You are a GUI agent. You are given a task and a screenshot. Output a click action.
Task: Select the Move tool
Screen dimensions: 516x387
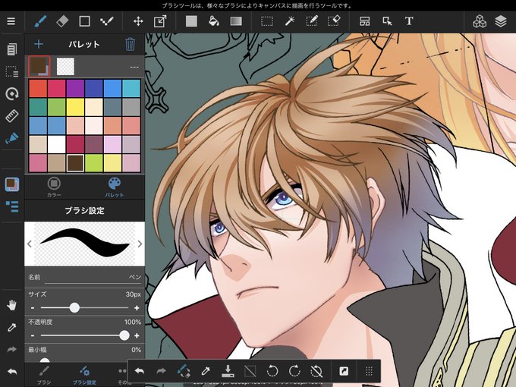click(138, 22)
